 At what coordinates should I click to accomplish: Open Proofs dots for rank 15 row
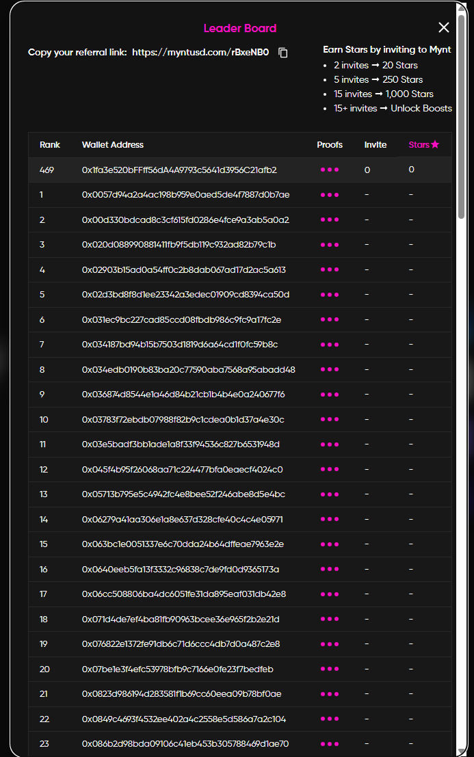(330, 544)
